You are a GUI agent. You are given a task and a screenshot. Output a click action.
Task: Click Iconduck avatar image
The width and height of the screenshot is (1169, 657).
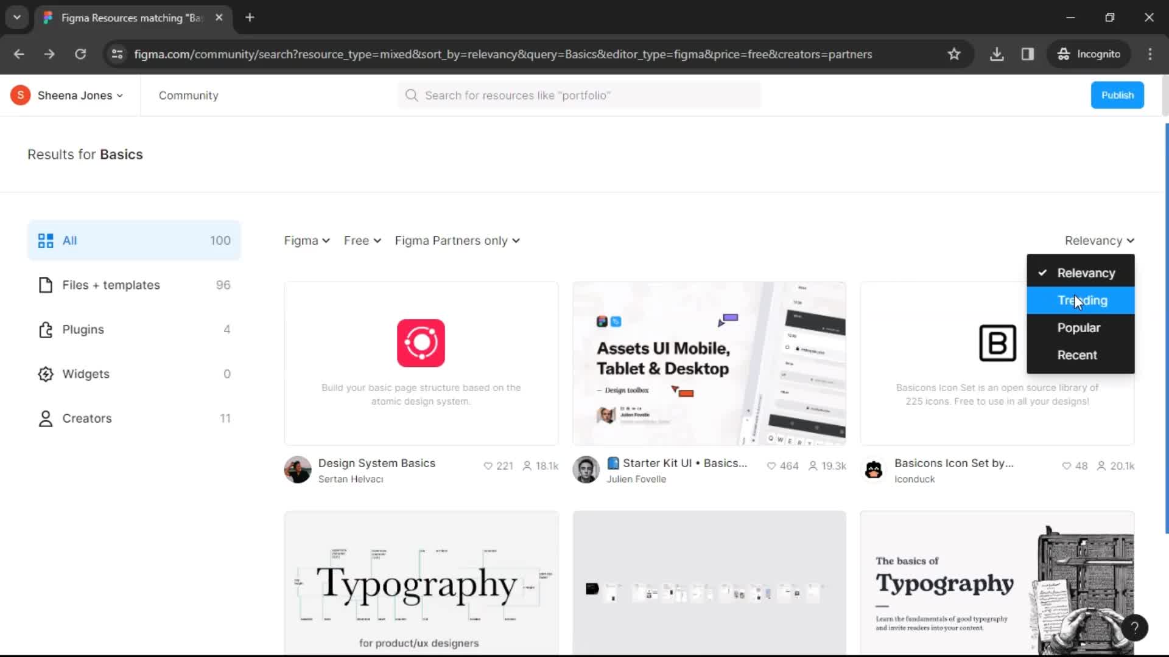click(x=874, y=470)
